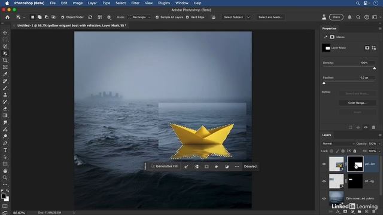Click the Deselect button
Screen dimensions: 383x215
click(251, 167)
